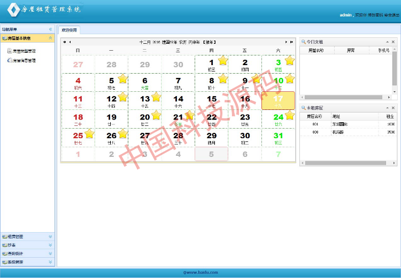Switch to the 欢迎使用 tab
401x278 pixels.
coord(68,30)
